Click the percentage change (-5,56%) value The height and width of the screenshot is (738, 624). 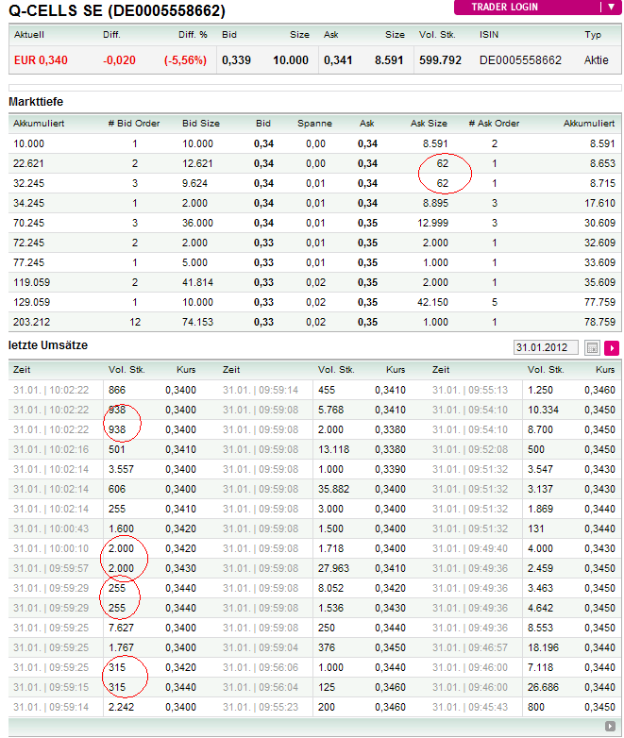click(x=185, y=59)
